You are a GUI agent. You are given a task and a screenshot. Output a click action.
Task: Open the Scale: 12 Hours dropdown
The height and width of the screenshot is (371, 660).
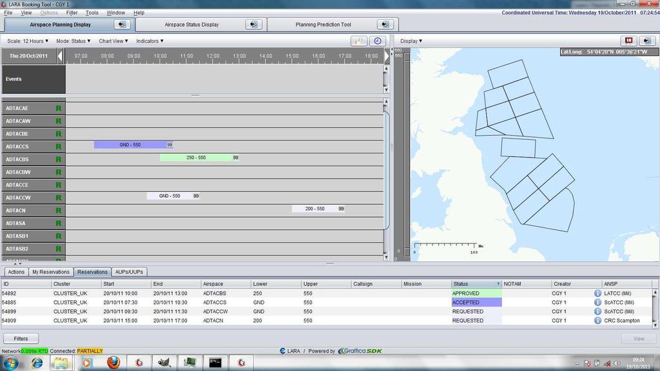pos(28,41)
